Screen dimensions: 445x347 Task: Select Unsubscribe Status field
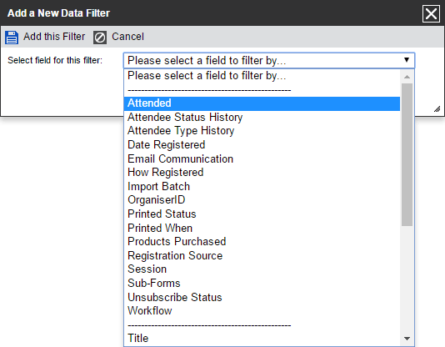(x=262, y=297)
